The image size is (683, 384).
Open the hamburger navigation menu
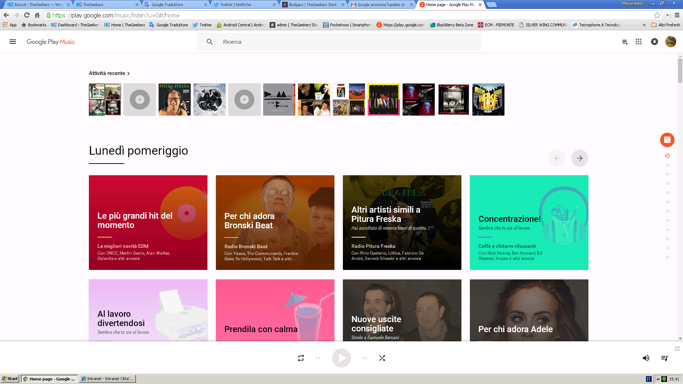click(13, 42)
